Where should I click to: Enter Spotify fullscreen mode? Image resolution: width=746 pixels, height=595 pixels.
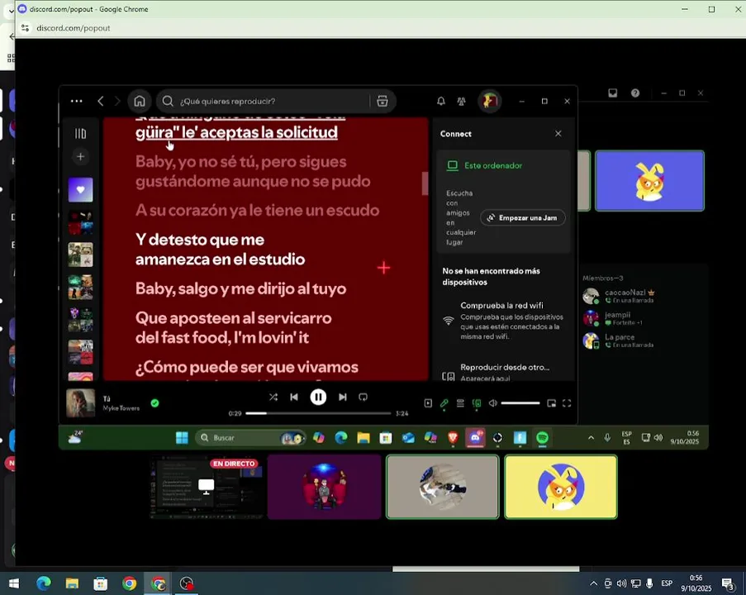567,403
